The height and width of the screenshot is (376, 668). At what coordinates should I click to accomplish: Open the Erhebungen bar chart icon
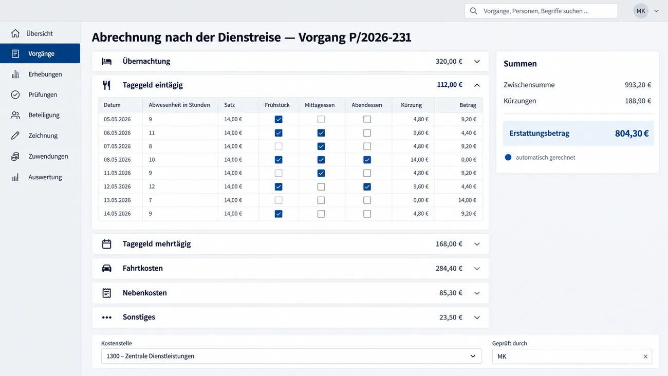(x=15, y=74)
